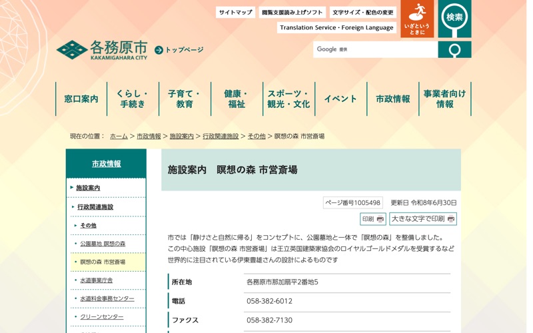Open the 子育て・教育 menu

coord(185,99)
